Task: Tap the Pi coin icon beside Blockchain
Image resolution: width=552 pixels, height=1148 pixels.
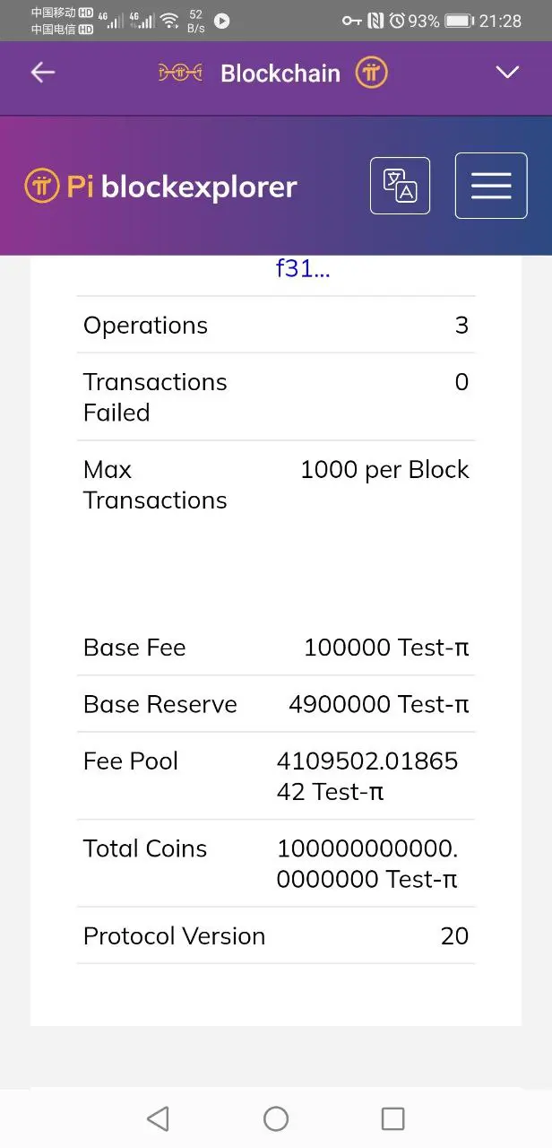Action: (371, 74)
